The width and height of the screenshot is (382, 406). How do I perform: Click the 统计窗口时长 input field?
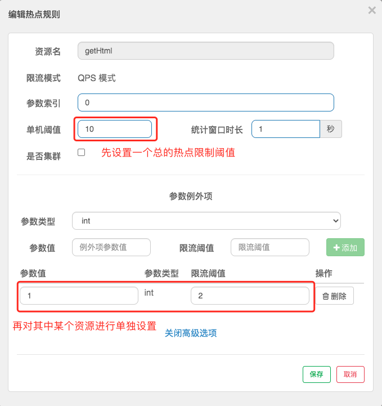click(x=286, y=129)
